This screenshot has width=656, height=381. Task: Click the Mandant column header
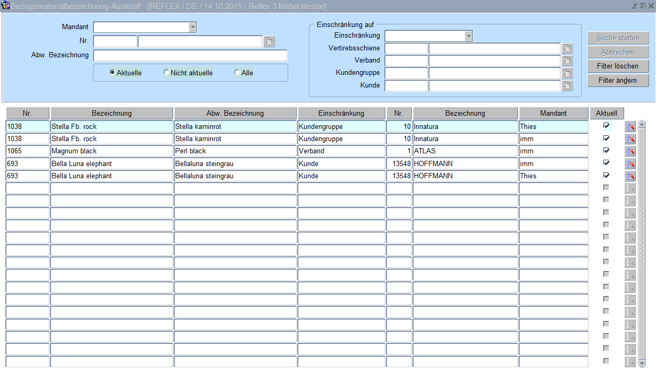pos(554,114)
